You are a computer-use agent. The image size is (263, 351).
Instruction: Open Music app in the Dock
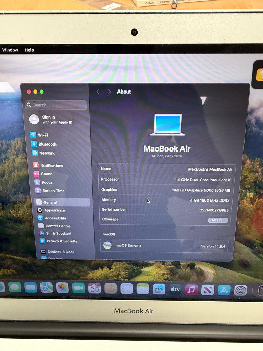(191, 290)
